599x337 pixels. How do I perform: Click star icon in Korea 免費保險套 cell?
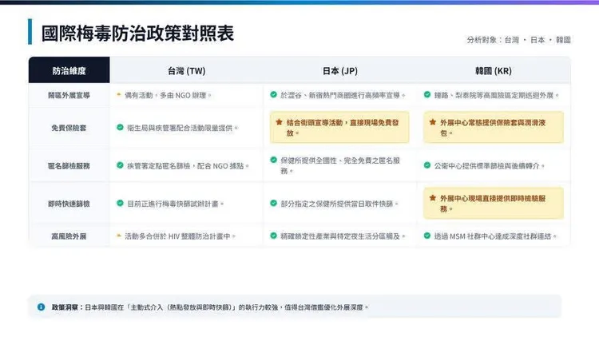[x=432, y=123]
